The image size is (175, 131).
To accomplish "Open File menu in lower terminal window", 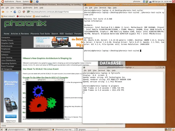I will pyautogui.click(x=85, y=70).
